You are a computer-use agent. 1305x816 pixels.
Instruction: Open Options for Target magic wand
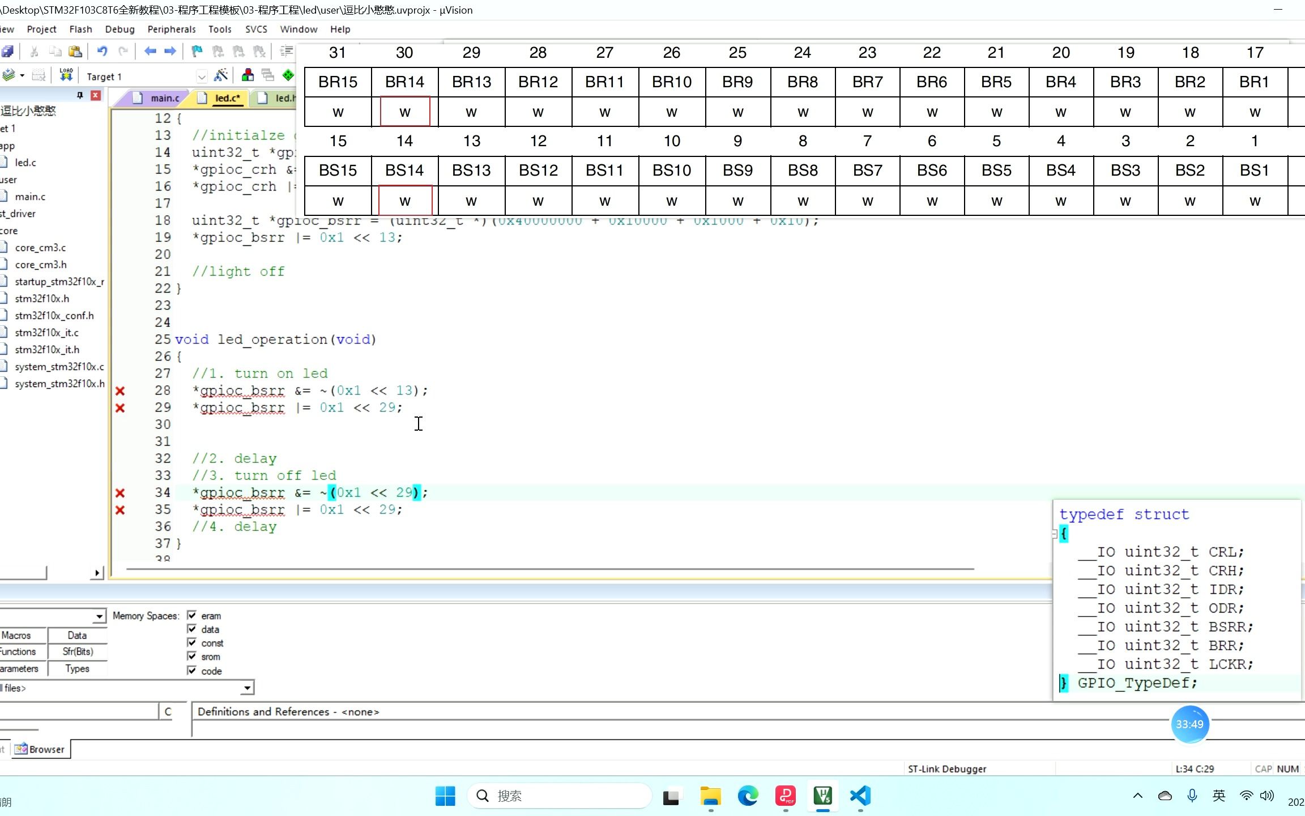coord(221,75)
